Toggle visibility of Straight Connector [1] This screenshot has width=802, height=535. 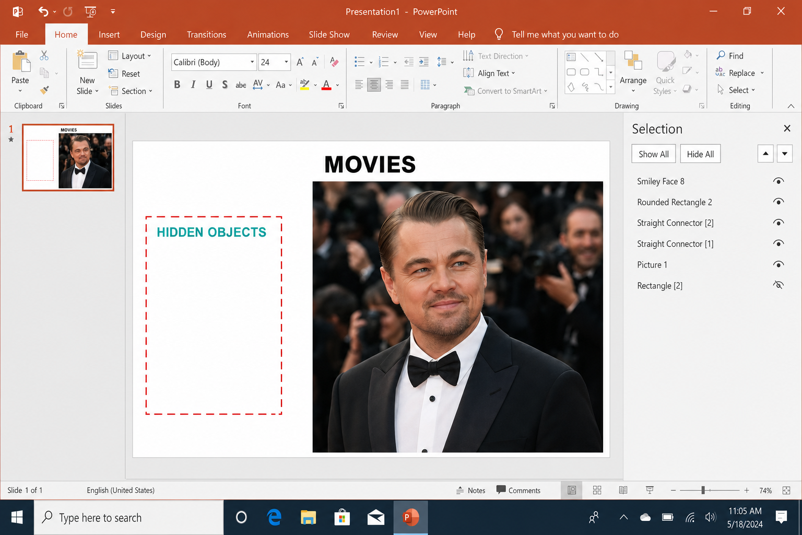778,244
